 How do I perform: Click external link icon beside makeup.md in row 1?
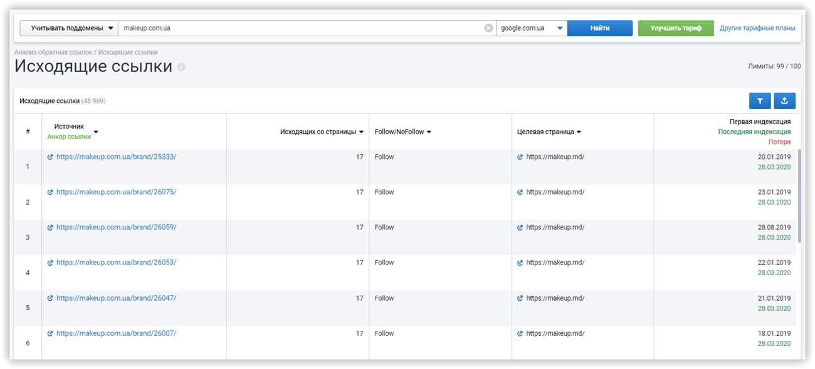[x=520, y=157]
